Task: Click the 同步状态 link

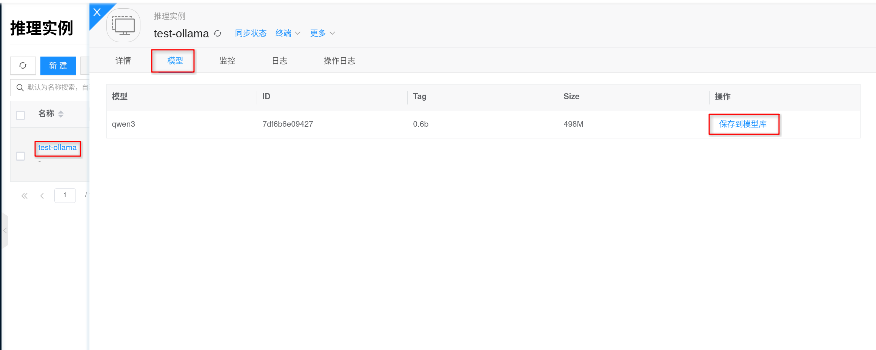Action: point(251,33)
